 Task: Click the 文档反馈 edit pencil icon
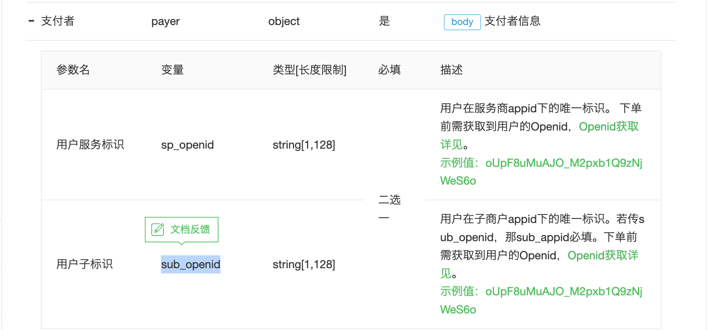(x=158, y=229)
